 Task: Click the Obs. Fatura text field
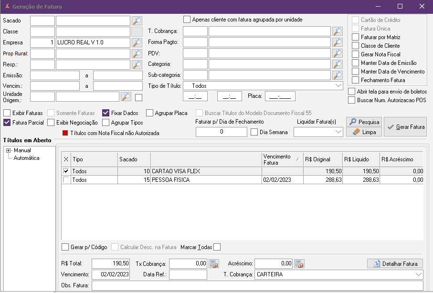[257, 285]
